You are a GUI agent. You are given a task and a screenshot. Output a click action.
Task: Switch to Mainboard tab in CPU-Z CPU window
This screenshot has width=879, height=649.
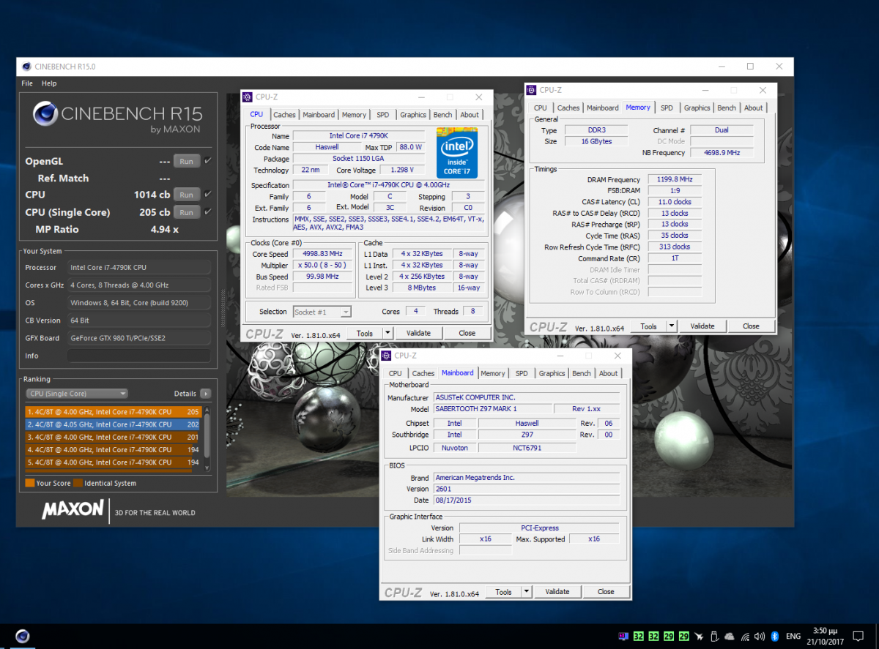pyautogui.click(x=319, y=115)
